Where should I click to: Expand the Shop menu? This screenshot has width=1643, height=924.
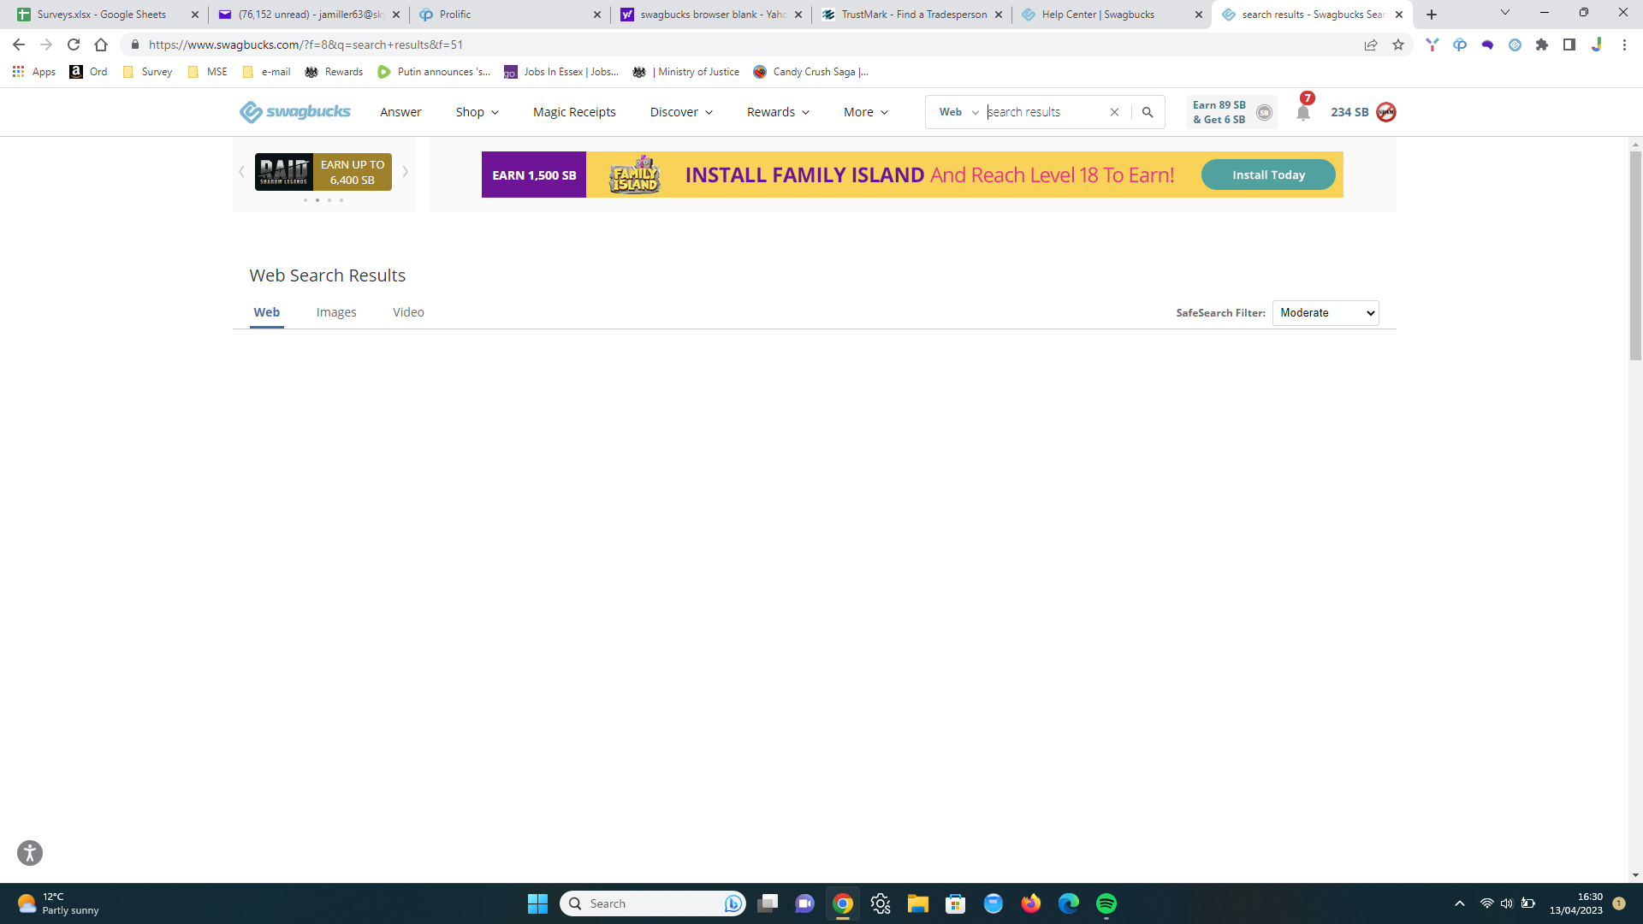click(x=477, y=112)
